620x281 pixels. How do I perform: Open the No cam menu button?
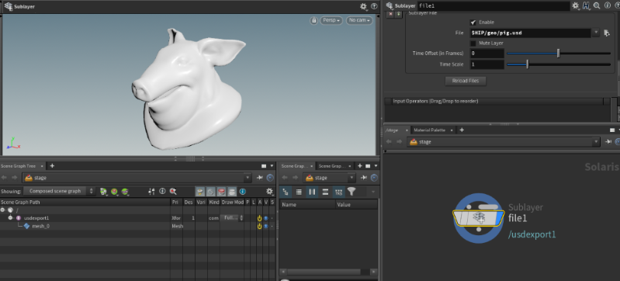tap(359, 20)
